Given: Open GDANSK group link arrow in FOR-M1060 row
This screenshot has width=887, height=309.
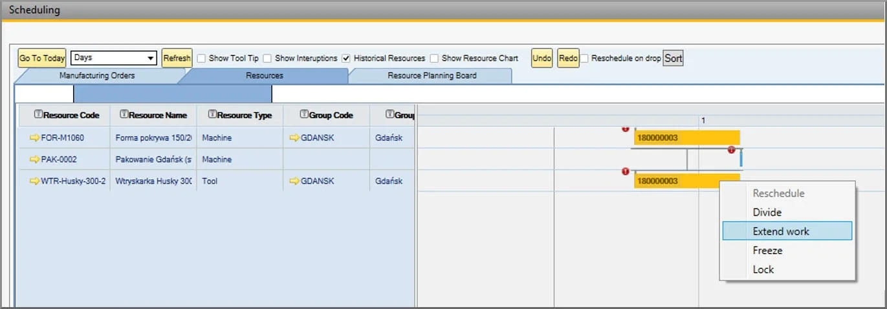Looking at the screenshot, I should point(294,138).
